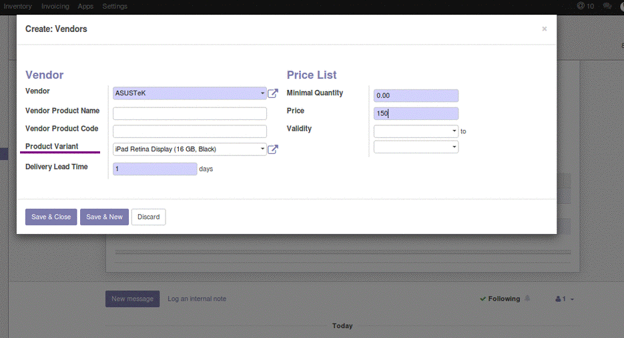624x338 pixels.
Task: Click Log an internal note
Action: point(197,299)
